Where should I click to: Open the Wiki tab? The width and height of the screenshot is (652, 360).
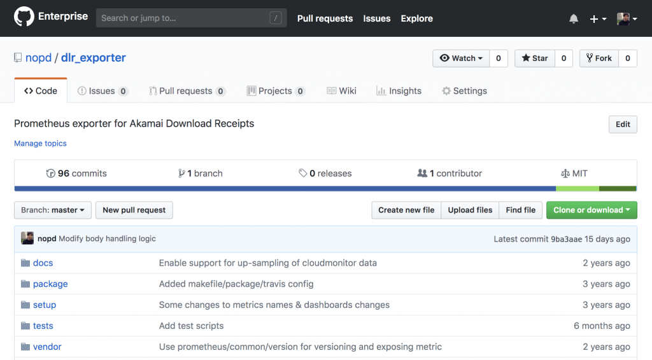click(341, 91)
